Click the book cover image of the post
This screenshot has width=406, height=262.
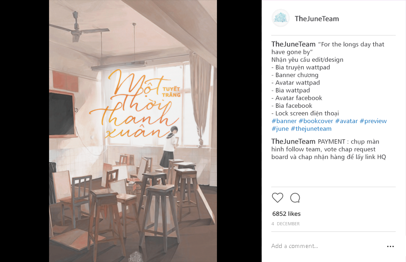coord(133,131)
